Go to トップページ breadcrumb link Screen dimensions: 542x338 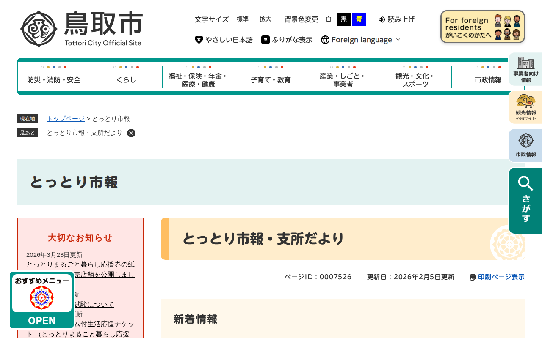coord(66,119)
